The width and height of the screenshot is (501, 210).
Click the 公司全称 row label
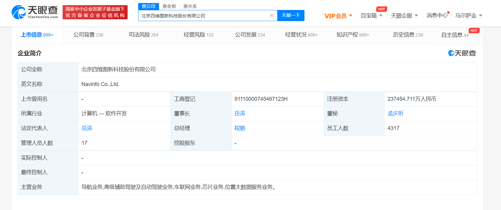[48, 69]
